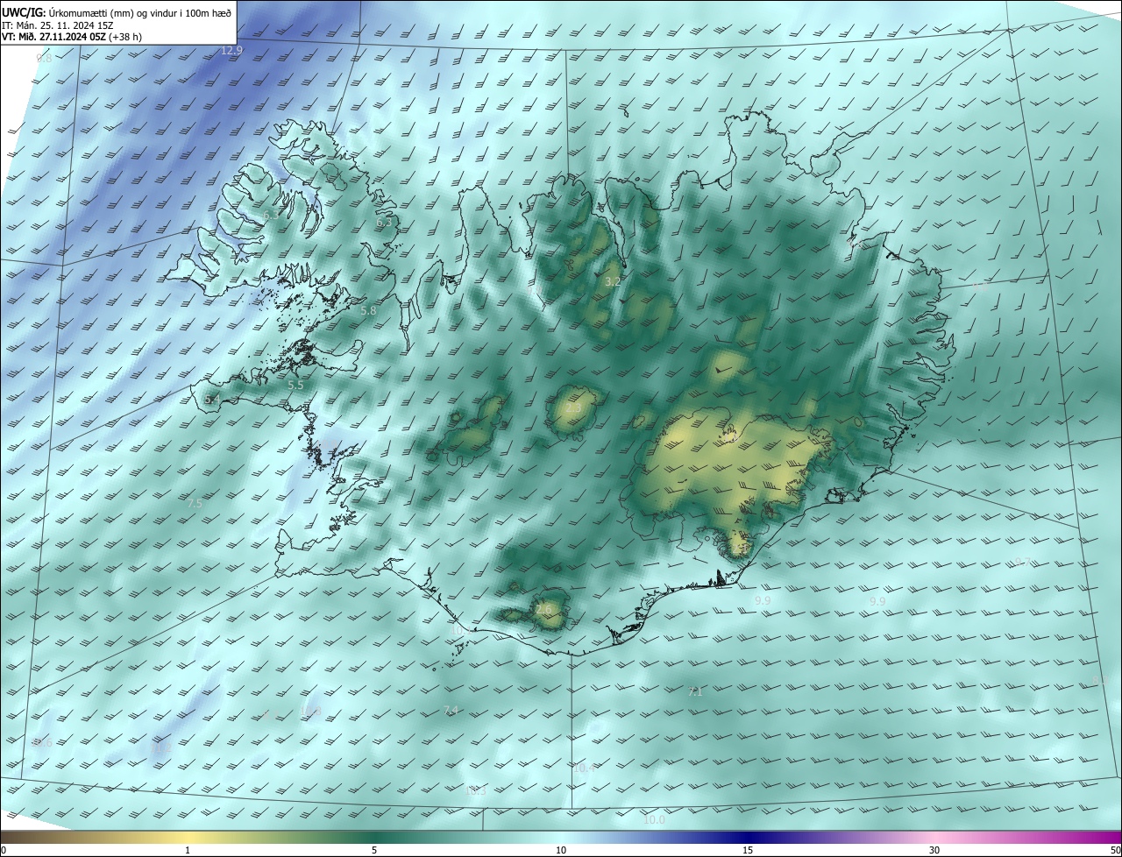Click the pink color at legend tick 30
This screenshot has width=1122, height=857.
coord(934,837)
